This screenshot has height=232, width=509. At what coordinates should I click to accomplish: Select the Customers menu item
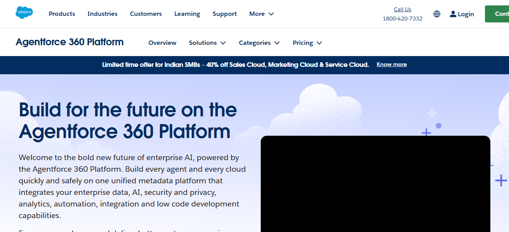(145, 14)
